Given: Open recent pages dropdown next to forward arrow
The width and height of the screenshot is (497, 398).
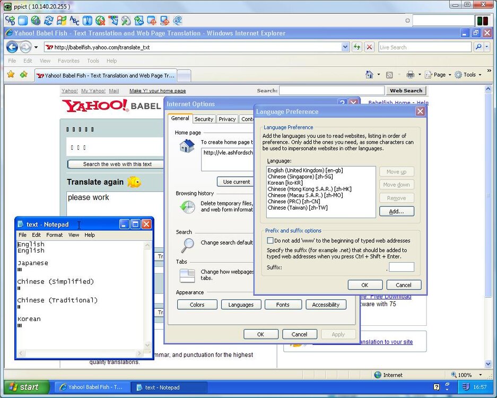Looking at the screenshot, I should [36, 47].
